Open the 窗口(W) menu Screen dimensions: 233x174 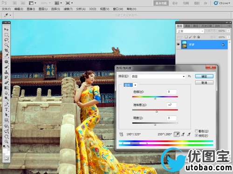[x=118, y=9]
